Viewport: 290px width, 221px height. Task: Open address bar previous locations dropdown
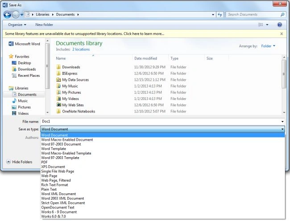(x=213, y=15)
